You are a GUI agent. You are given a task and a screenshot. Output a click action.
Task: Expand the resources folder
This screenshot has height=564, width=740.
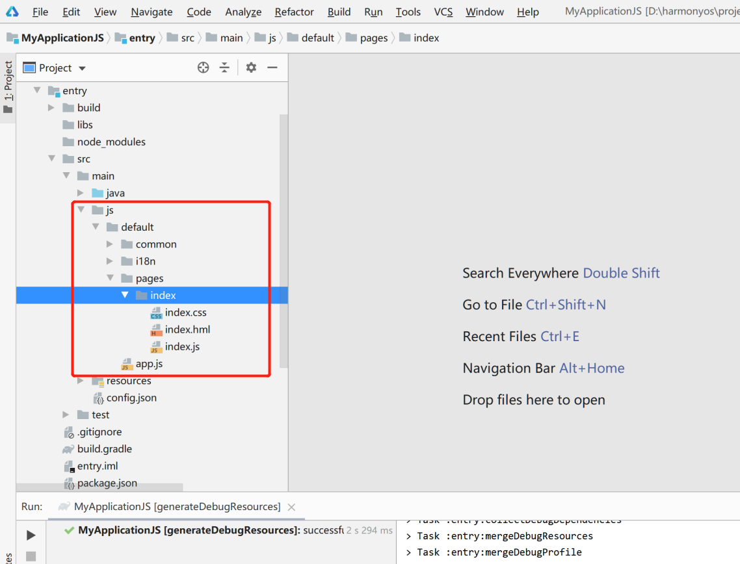(80, 381)
